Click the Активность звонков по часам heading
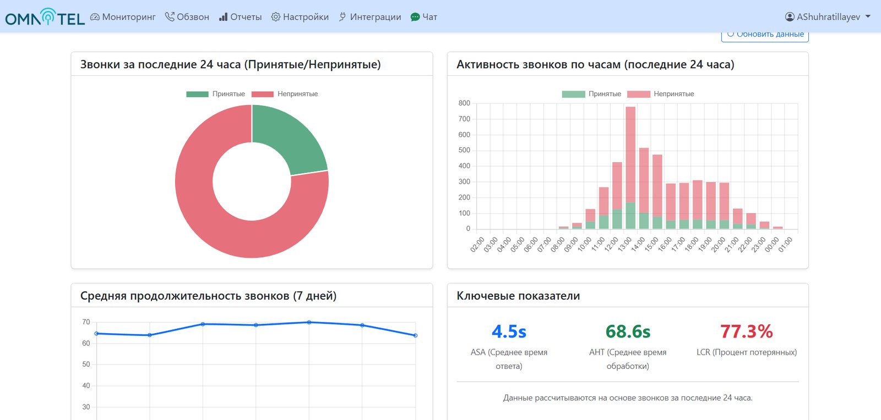Screen dimensions: 881x420 click(595, 64)
